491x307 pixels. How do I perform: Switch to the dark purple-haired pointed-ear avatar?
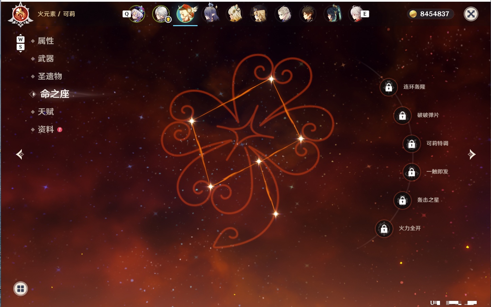210,14
